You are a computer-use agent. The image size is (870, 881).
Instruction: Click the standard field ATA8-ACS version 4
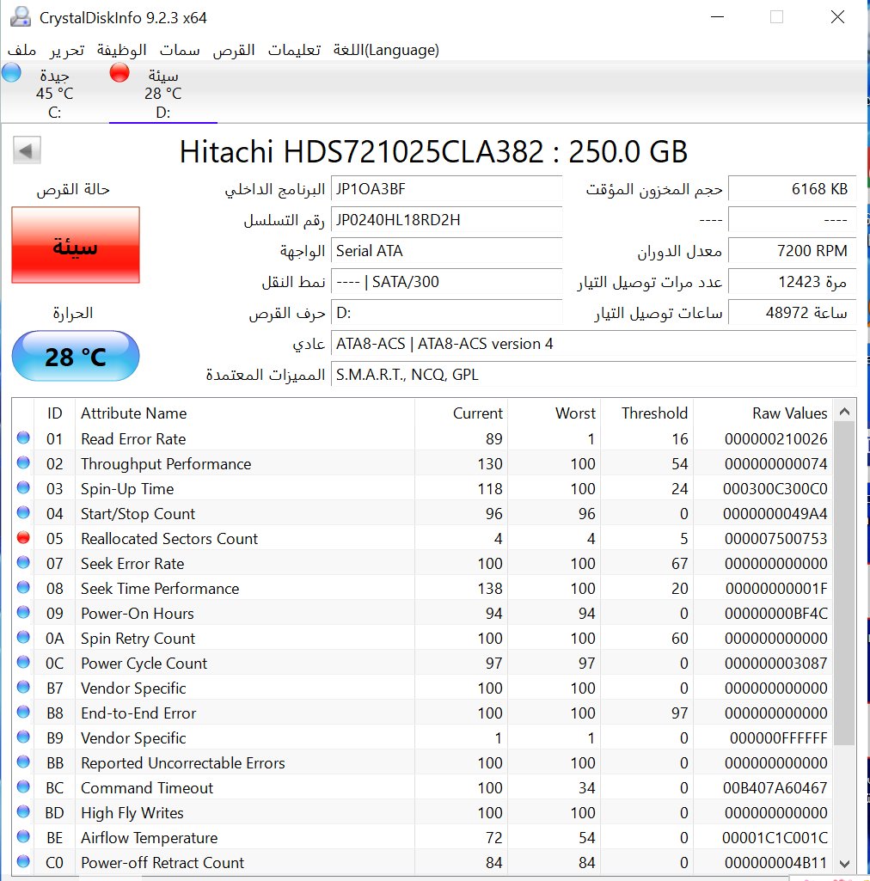pos(594,343)
